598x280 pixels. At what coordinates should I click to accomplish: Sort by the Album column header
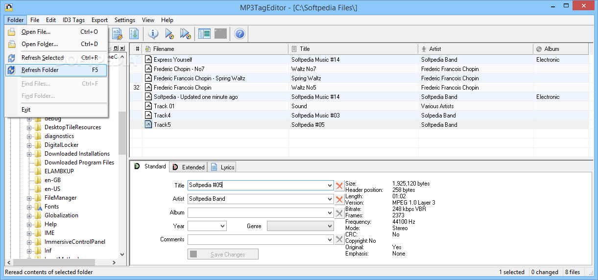(561, 49)
